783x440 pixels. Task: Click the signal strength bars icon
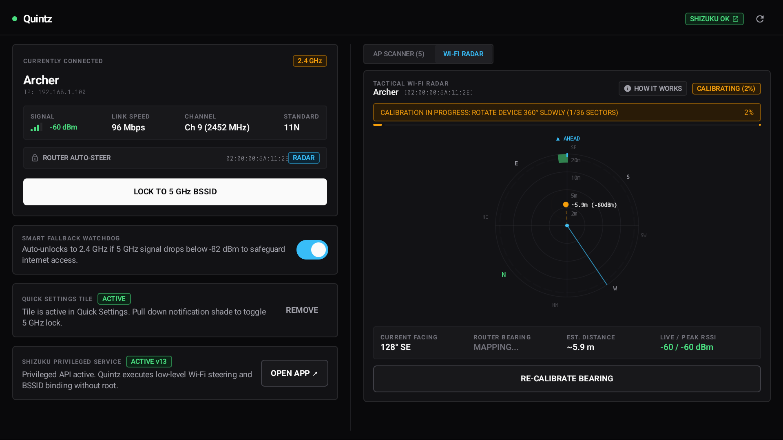click(36, 128)
